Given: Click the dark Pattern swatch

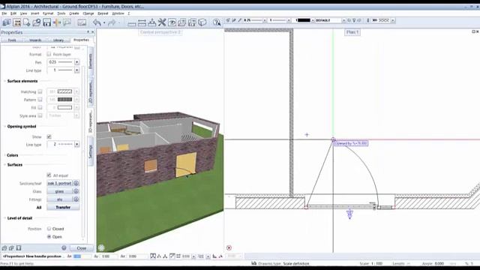Looking at the screenshot, I should [x=64, y=100].
